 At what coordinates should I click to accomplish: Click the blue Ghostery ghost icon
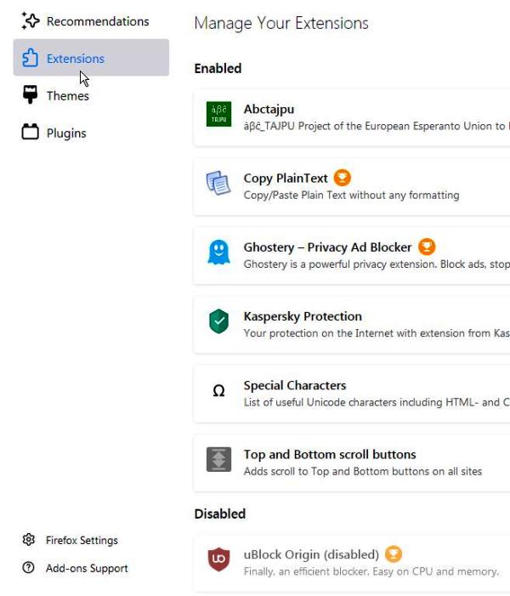[219, 252]
